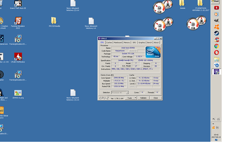Open the media player taskbar icon
231x144 pixels.
(216, 14)
